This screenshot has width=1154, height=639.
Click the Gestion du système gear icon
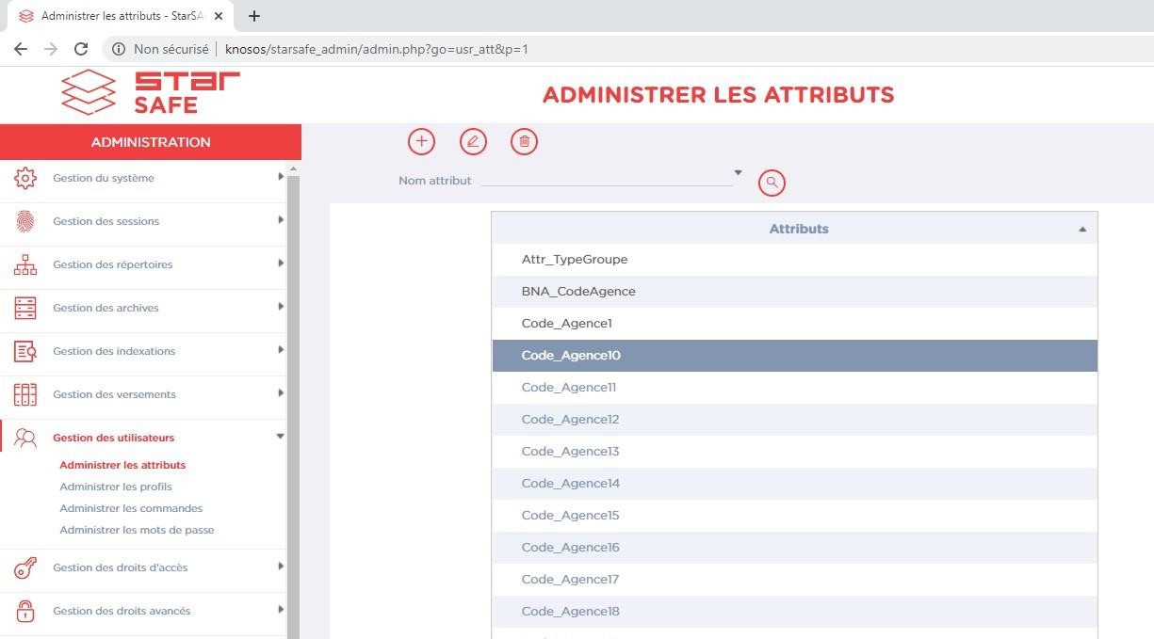pyautogui.click(x=25, y=178)
